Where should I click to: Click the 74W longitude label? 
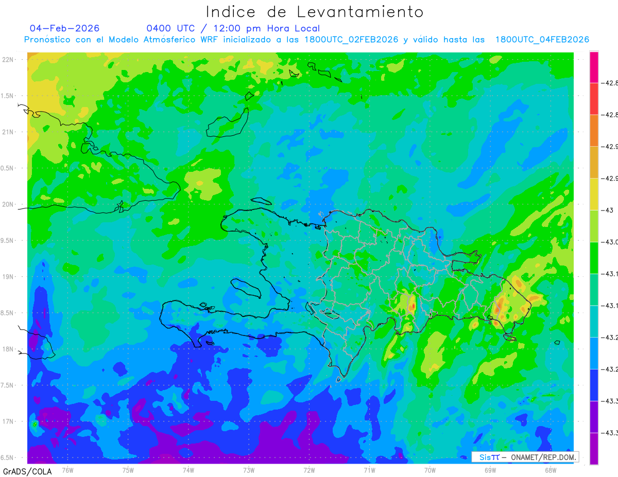pyautogui.click(x=188, y=470)
